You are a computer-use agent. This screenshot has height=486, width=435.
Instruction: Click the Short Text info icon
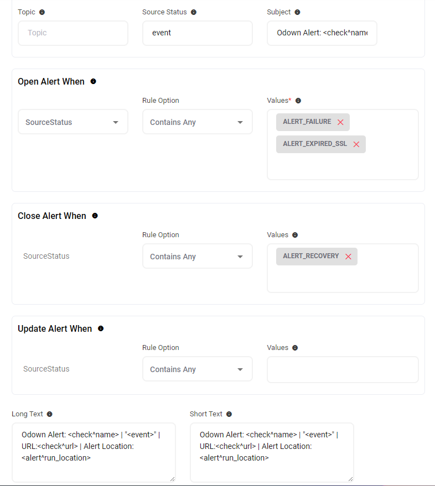[x=229, y=414]
